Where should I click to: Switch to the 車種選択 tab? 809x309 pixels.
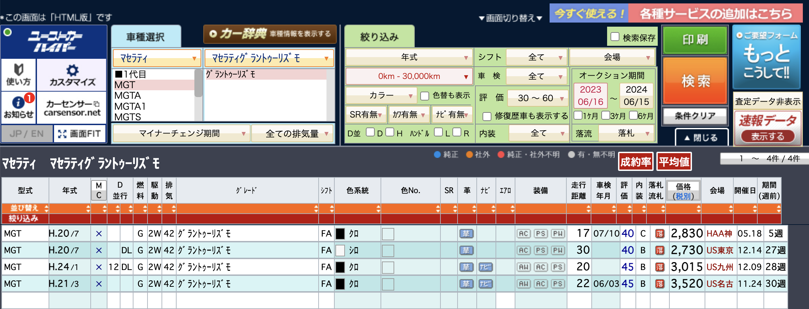(x=146, y=37)
